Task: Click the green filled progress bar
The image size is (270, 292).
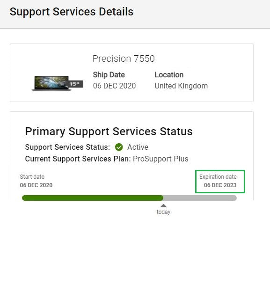Action: (x=93, y=198)
